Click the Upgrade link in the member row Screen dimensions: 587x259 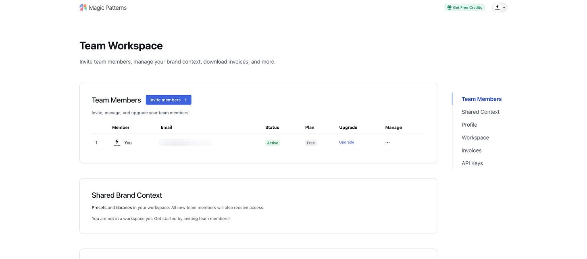(x=347, y=142)
